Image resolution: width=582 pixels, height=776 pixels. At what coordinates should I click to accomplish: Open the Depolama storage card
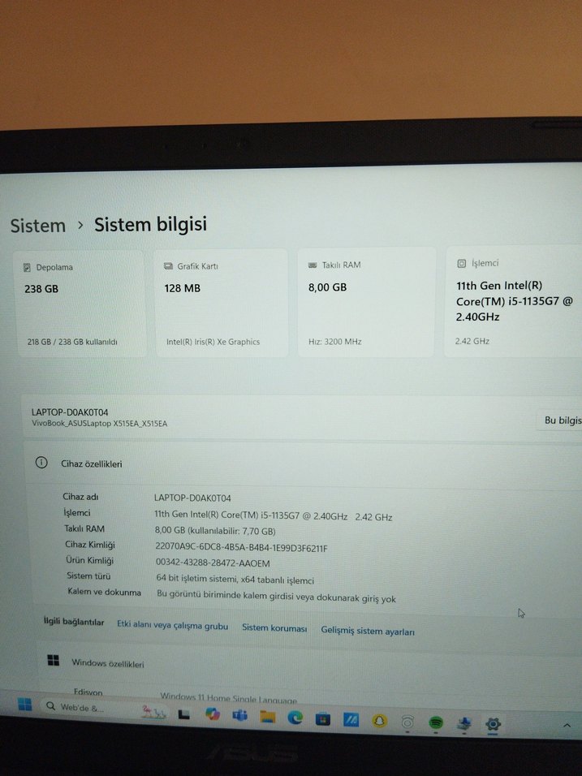81,304
